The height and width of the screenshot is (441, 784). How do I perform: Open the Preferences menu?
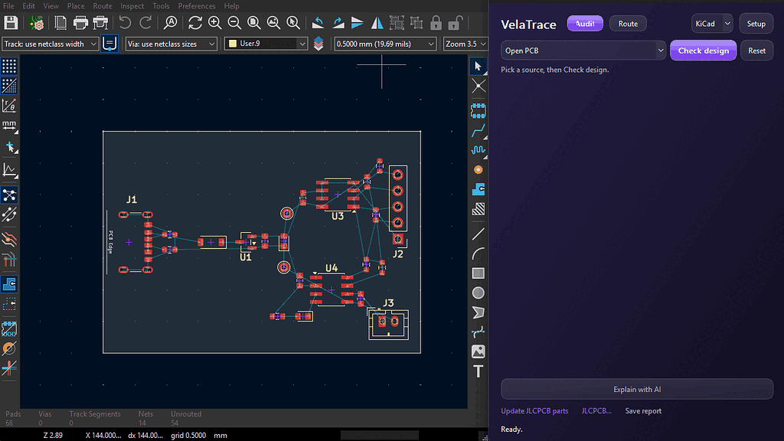coord(197,6)
